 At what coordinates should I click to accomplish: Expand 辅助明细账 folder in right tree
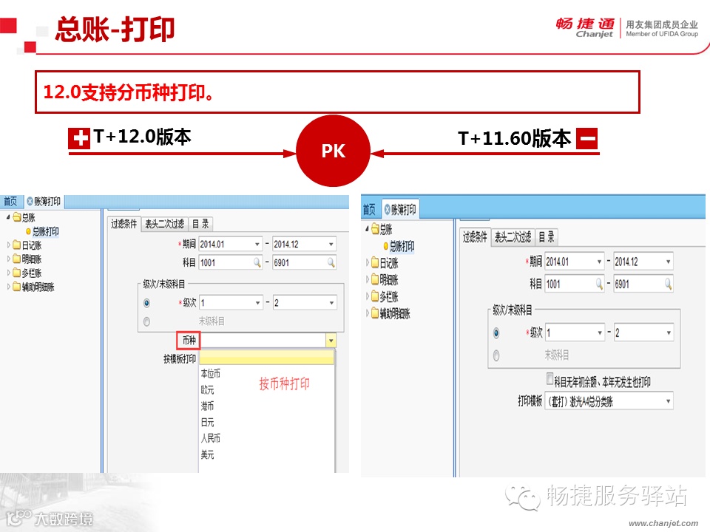coord(368,313)
